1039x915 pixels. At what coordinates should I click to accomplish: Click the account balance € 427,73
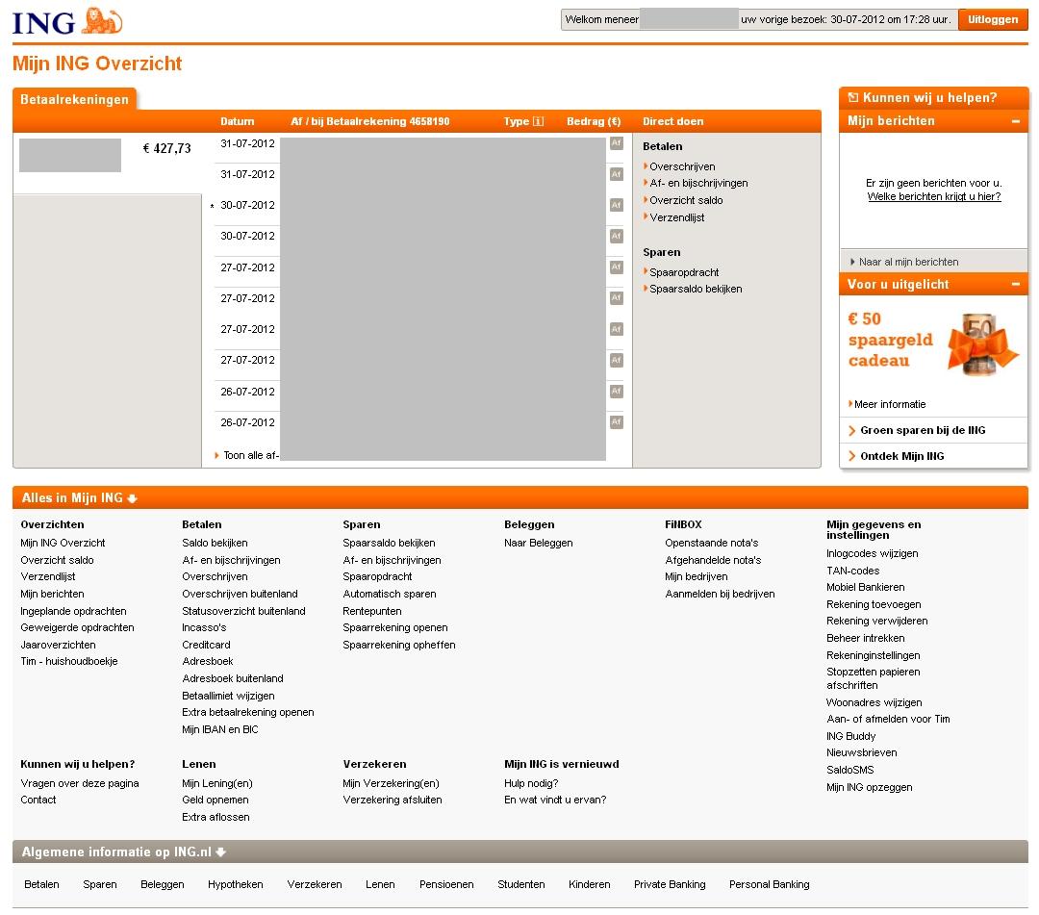click(167, 148)
